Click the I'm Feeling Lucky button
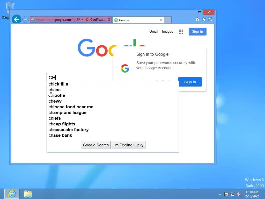This screenshot has height=199, width=265. tap(128, 145)
